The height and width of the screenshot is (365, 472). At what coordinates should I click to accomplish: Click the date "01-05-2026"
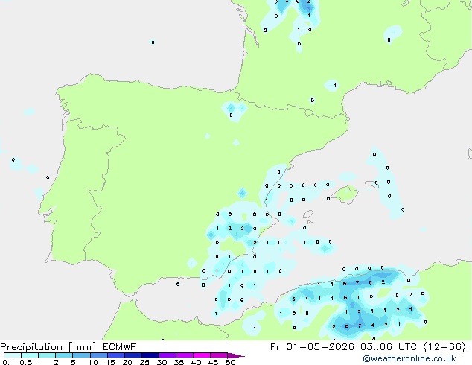click(320, 347)
